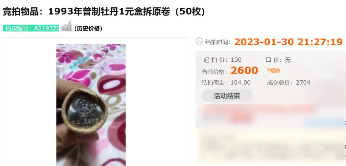Select the 结拍佣金 104.00 commission text
Viewport: 346px width, 166px height.
pos(226,83)
